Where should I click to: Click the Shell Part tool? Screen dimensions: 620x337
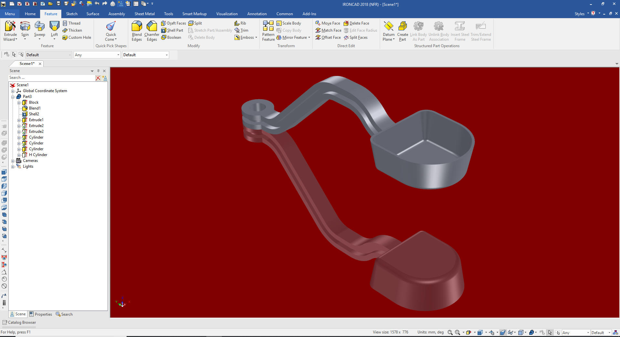tap(172, 30)
